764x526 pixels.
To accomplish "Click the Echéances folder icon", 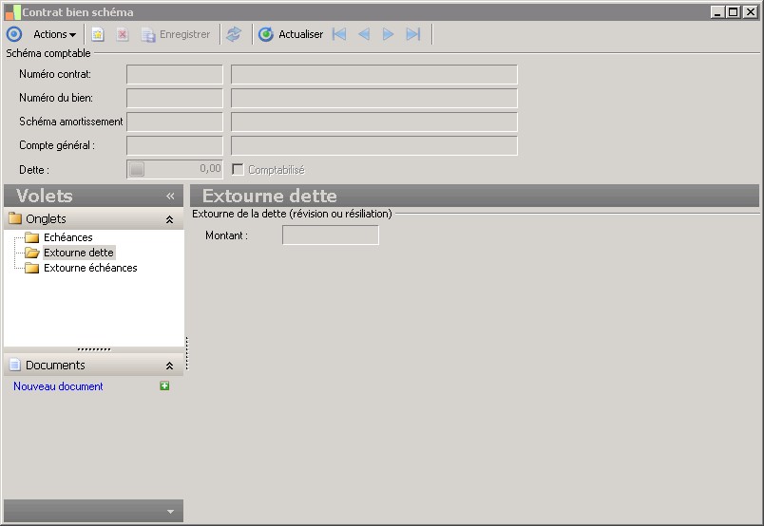I will 32,237.
